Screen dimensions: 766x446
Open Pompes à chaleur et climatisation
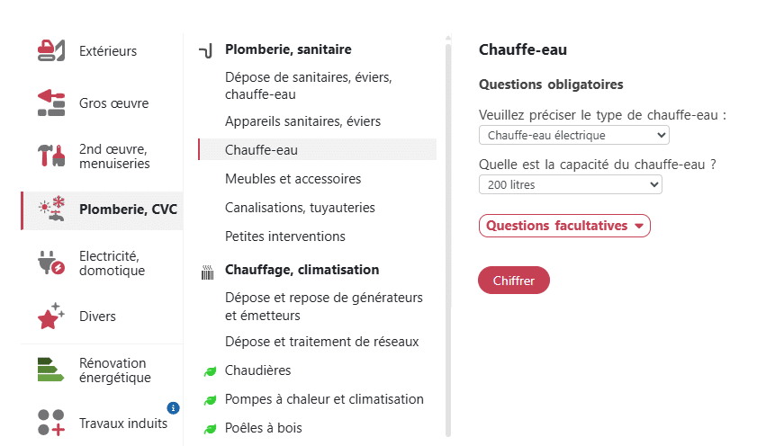coord(324,399)
